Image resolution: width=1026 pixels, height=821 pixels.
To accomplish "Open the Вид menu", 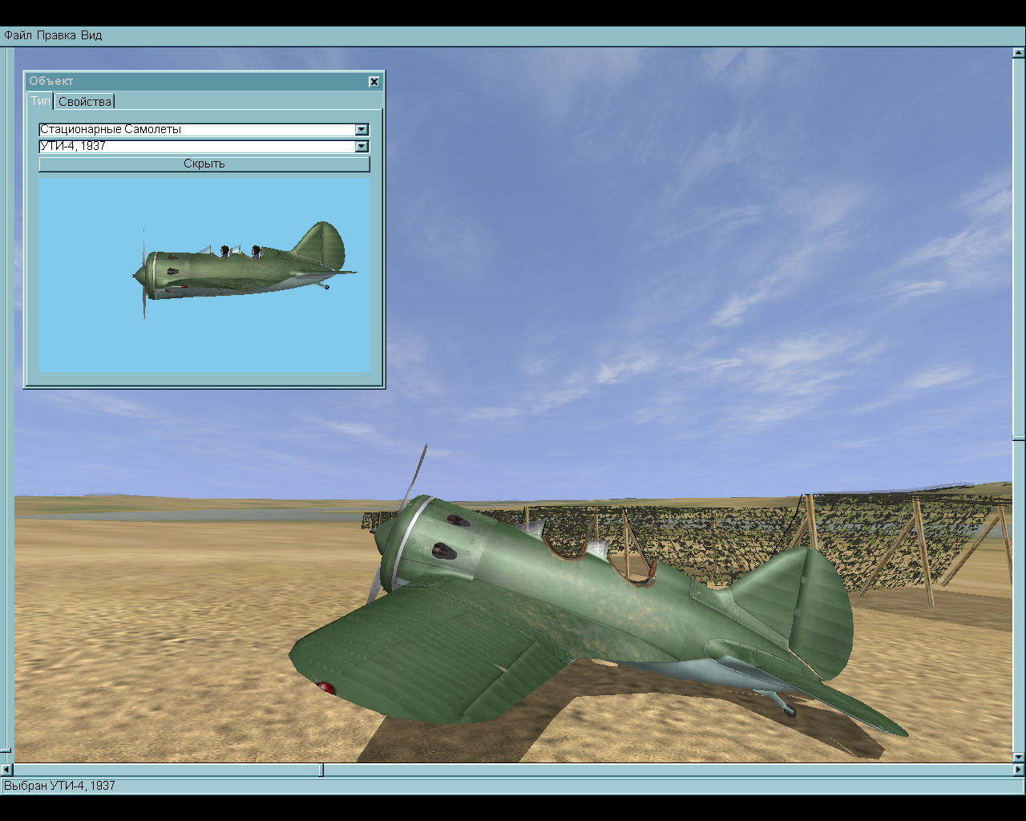I will click(91, 35).
